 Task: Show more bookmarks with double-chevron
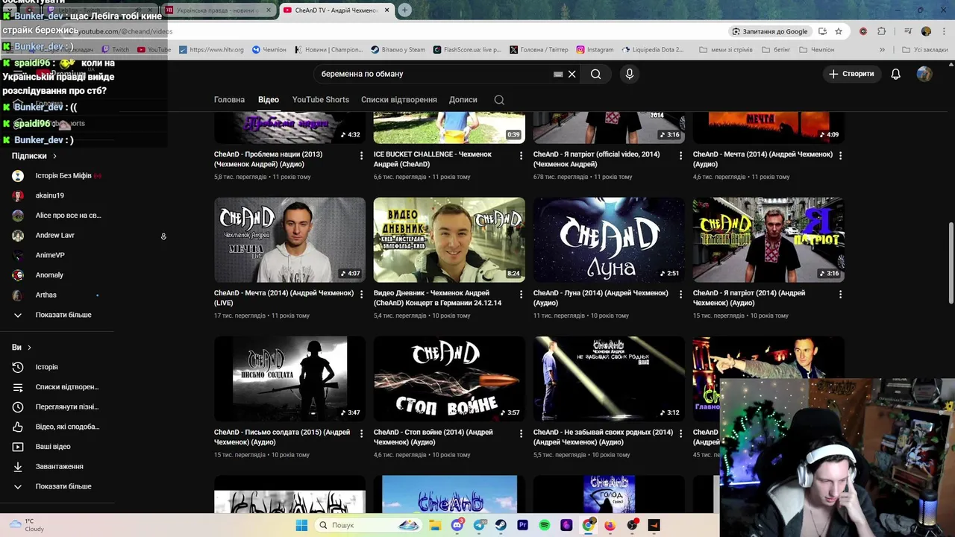pos(882,49)
